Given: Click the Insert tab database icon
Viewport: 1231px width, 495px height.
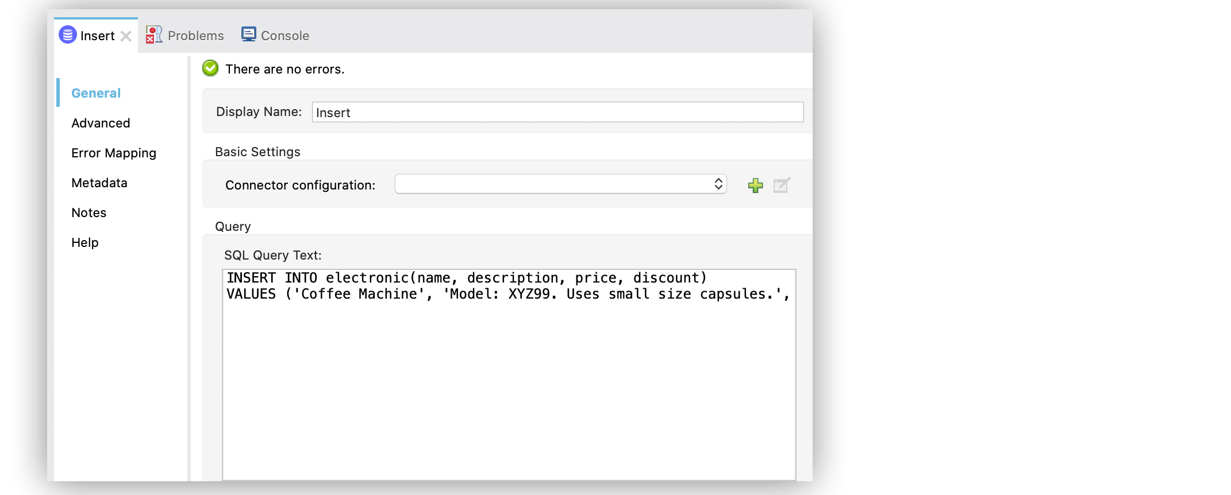Looking at the screenshot, I should (68, 35).
